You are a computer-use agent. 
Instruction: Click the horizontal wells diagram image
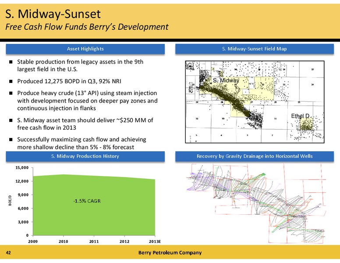pos(256,203)
